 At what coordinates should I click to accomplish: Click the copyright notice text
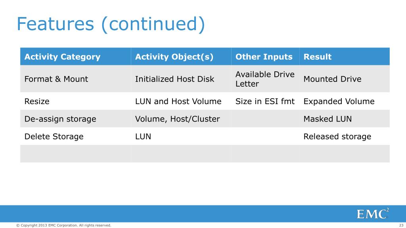click(64, 225)
